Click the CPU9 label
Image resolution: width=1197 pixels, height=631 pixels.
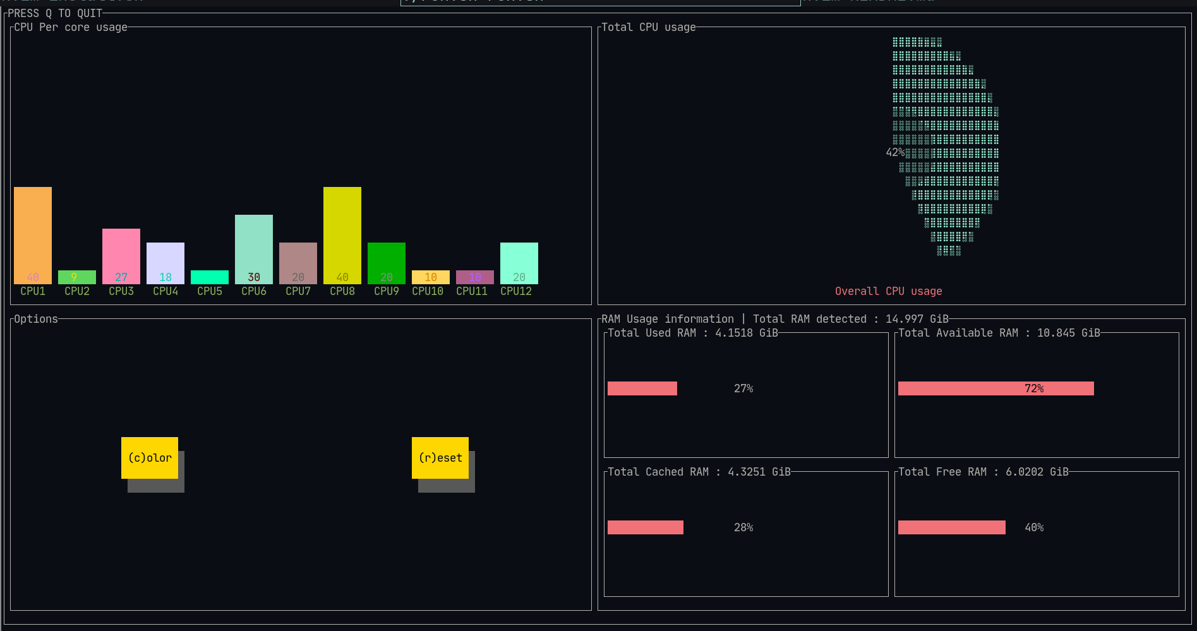coord(387,291)
